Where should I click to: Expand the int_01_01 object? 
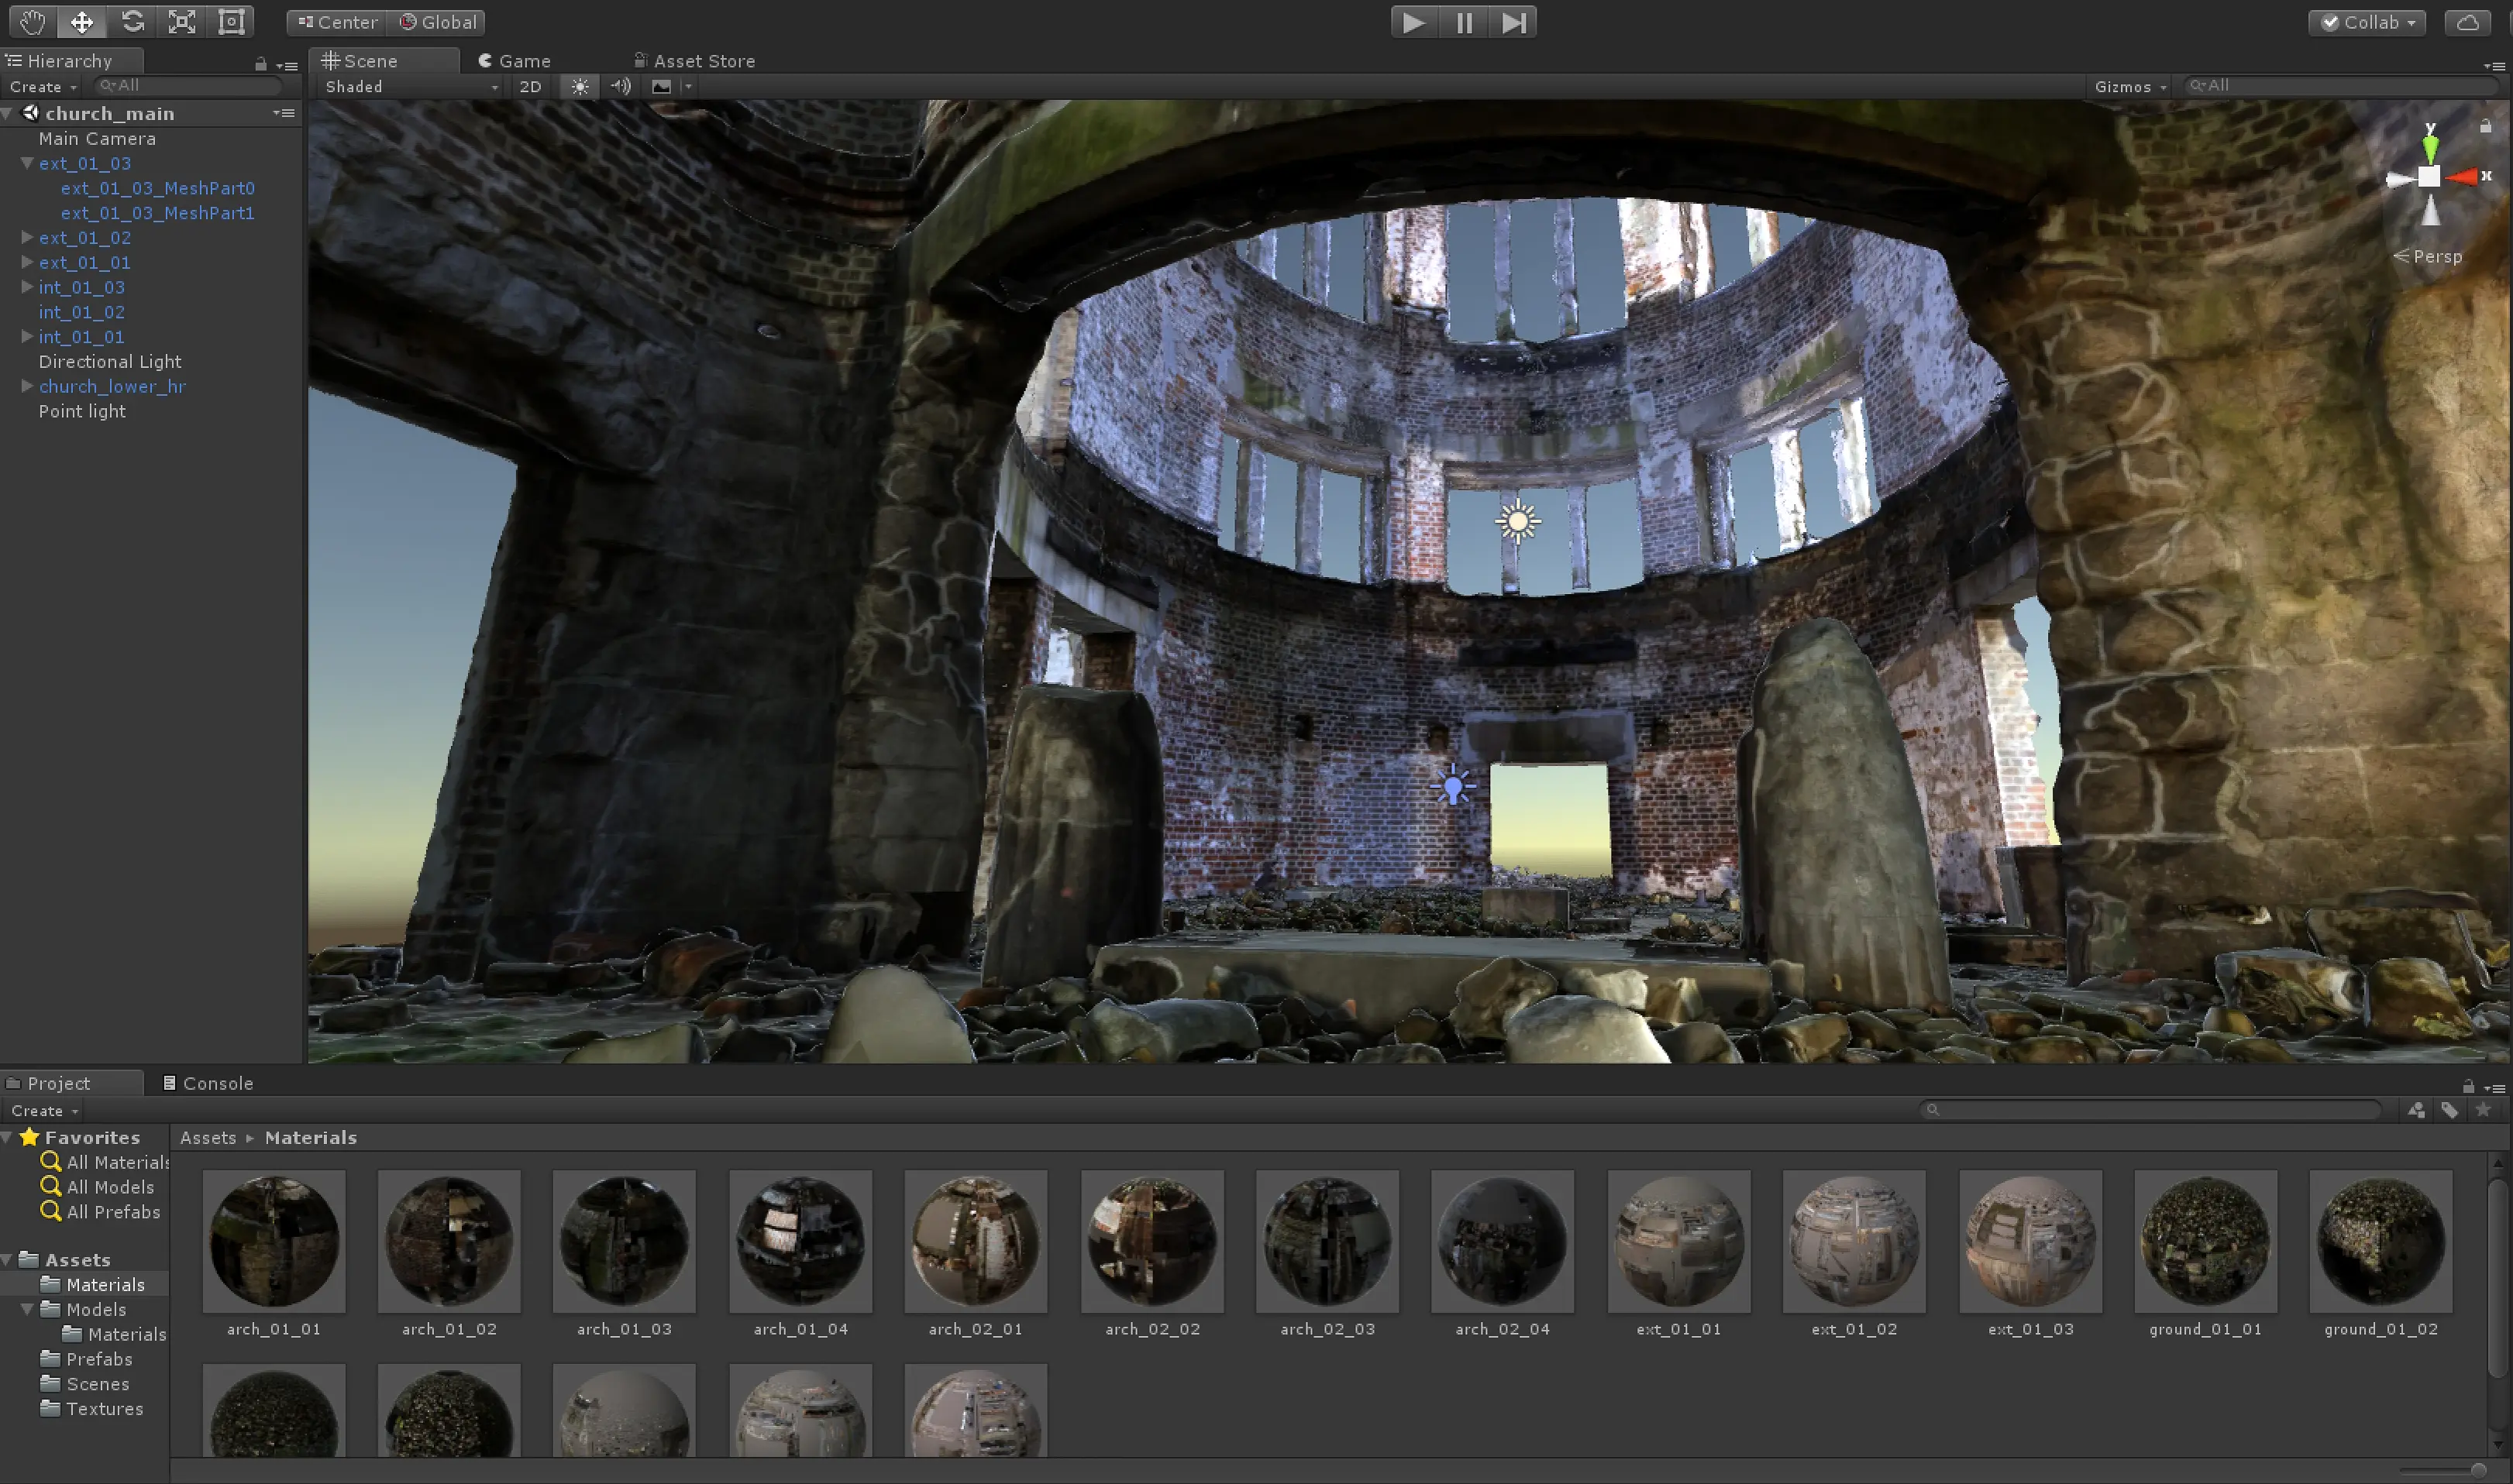click(27, 337)
